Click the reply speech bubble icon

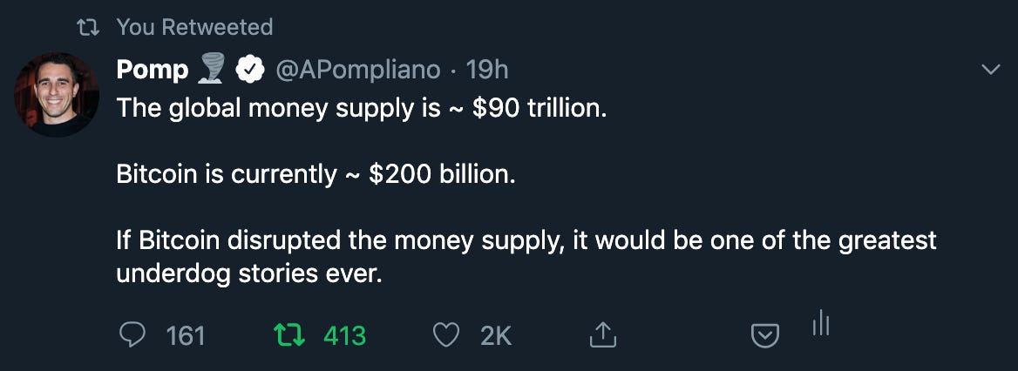pyautogui.click(x=133, y=335)
